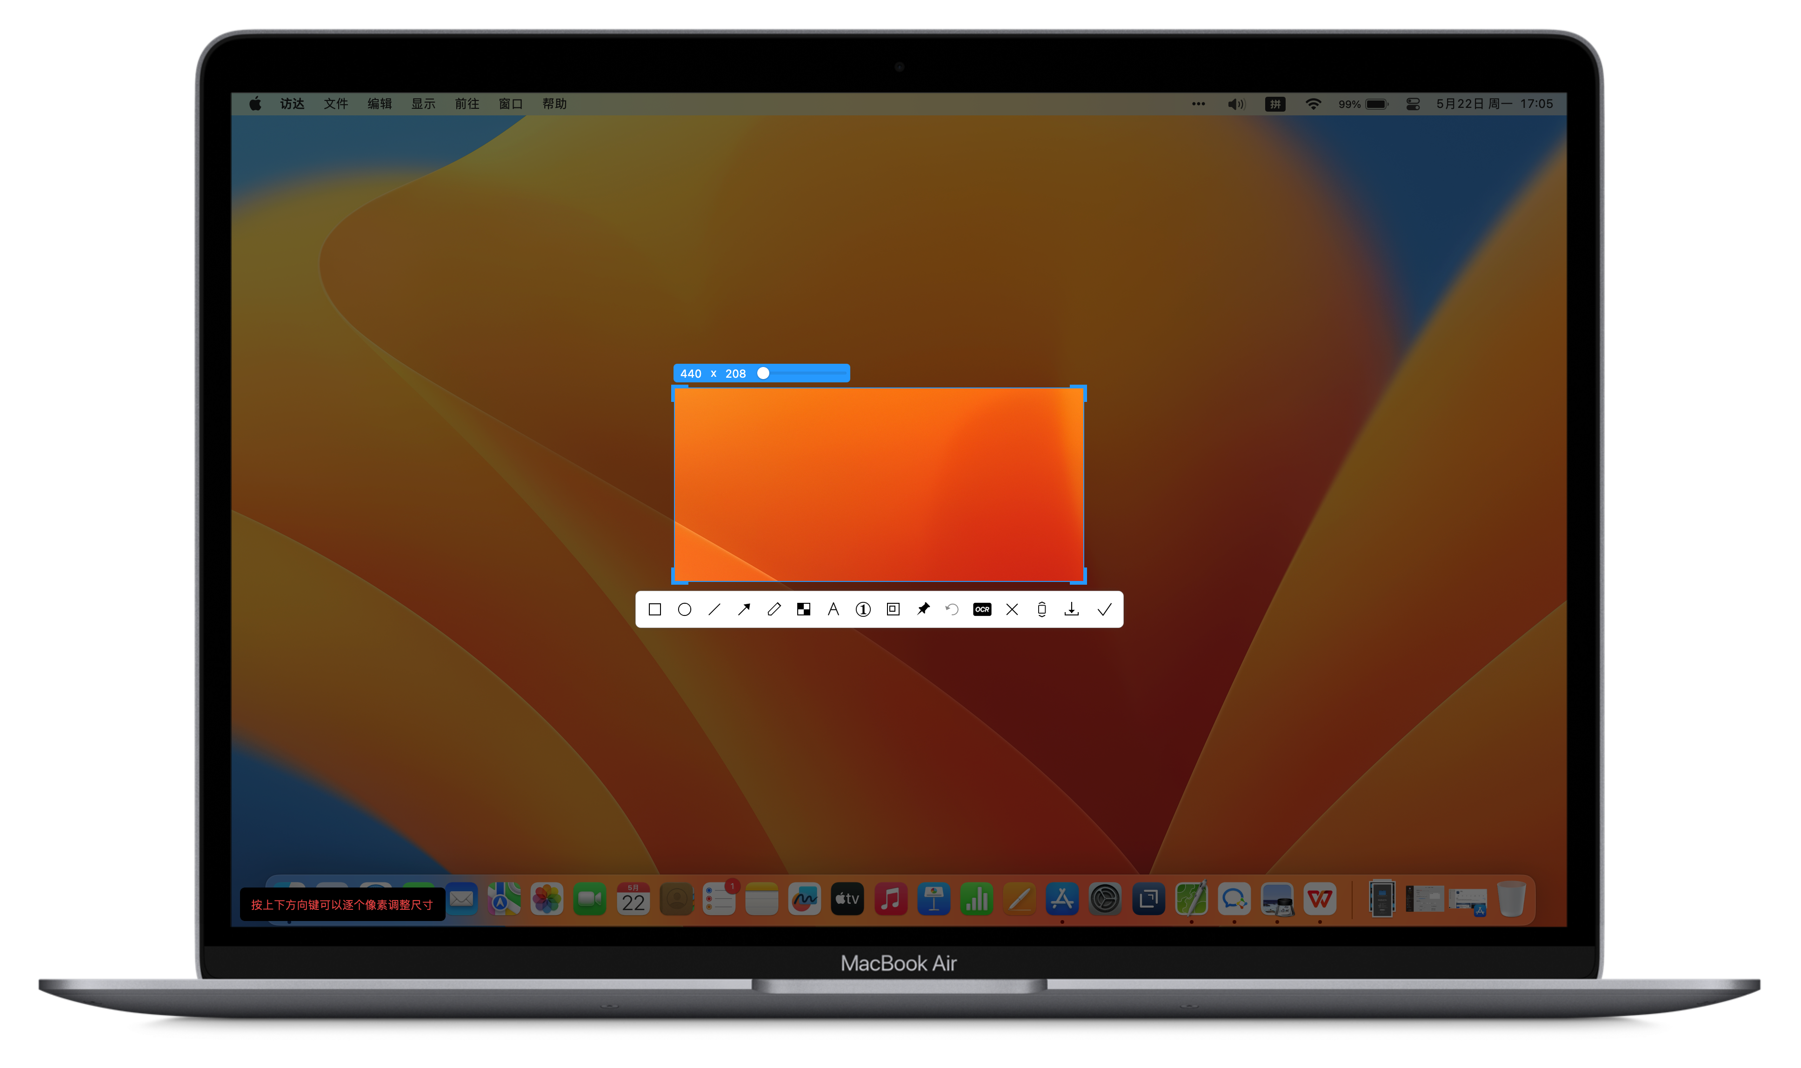The width and height of the screenshot is (1801, 1068).
Task: Click the selection width value 440
Action: pyautogui.click(x=691, y=374)
